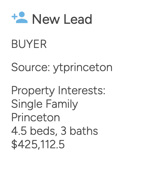Select the $425,112.5 price value

[x=38, y=144]
